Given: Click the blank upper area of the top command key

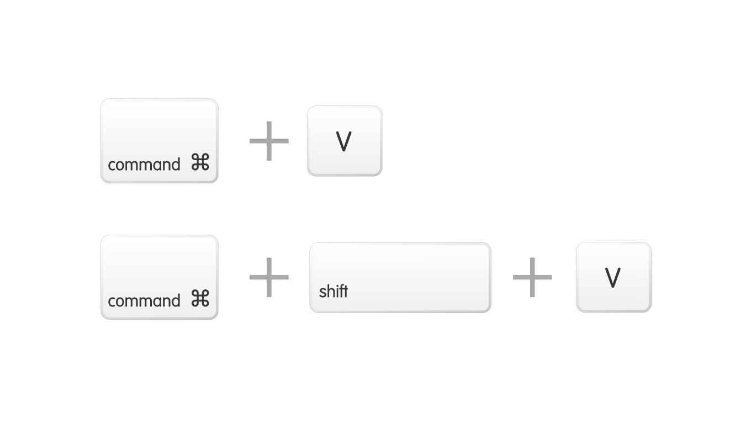Looking at the screenshot, I should pos(159,124).
